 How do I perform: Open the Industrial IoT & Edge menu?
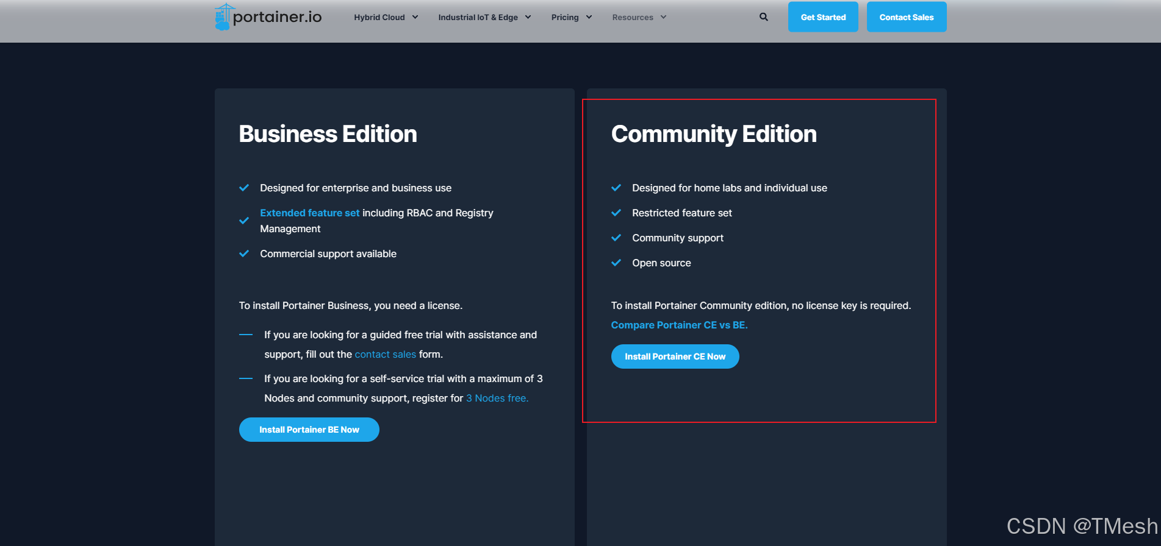point(478,17)
